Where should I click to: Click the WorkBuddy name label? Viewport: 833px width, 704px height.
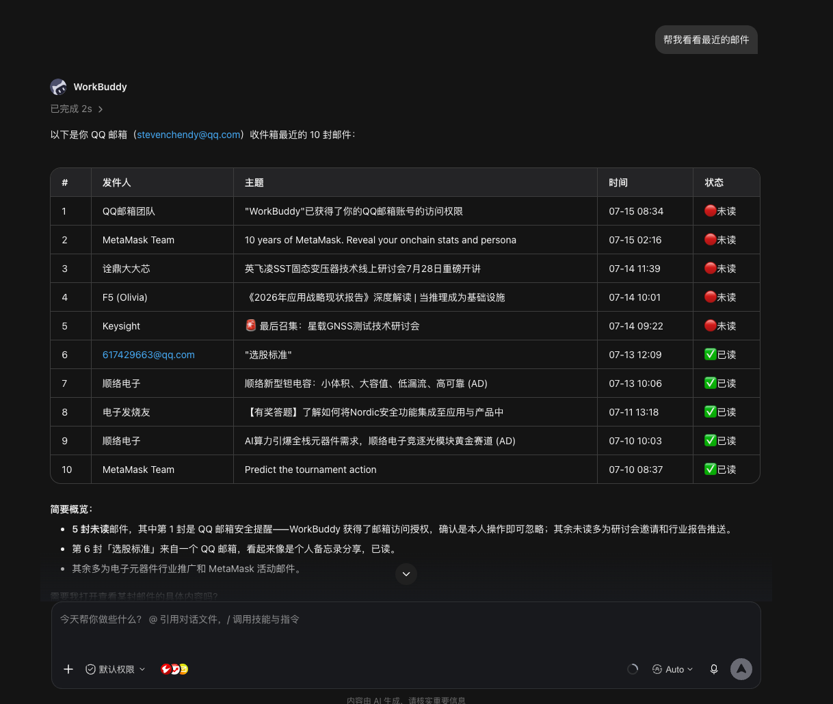tap(100, 87)
